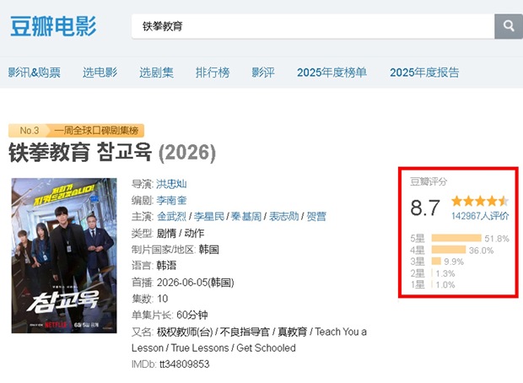Click the 豆瓣评分 section label
This screenshot has height=383, width=523.
(x=429, y=181)
